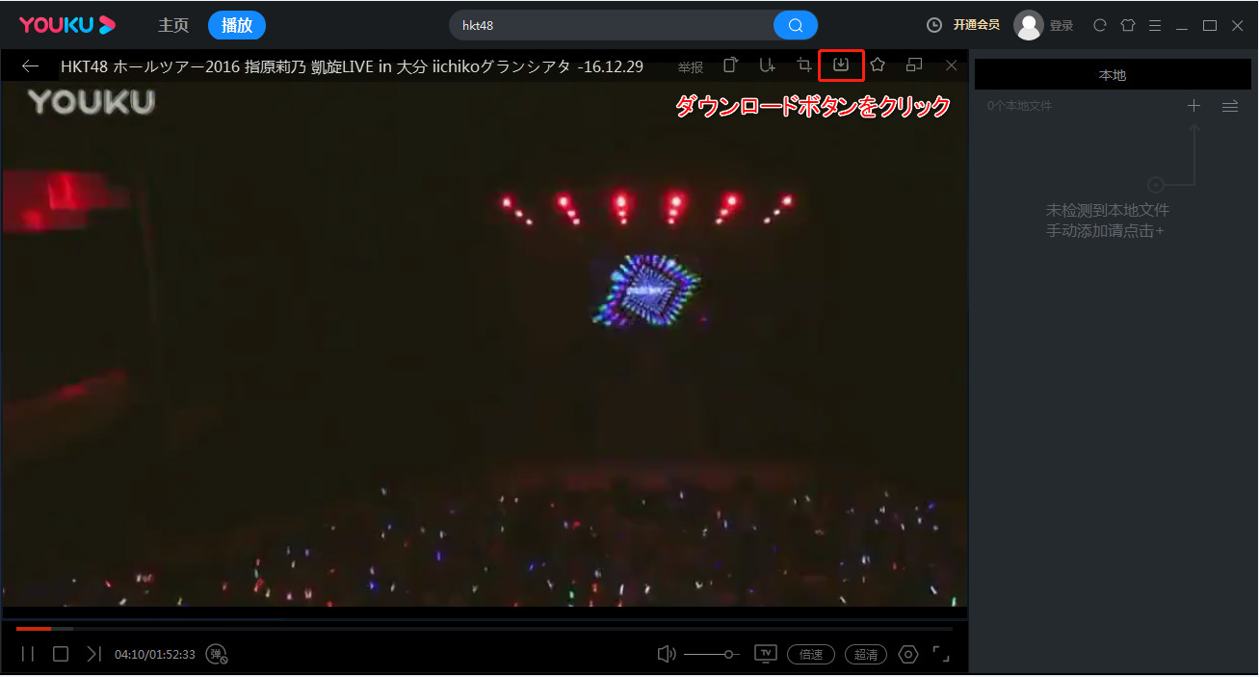Viewport: 1259px width, 677px height.
Task: Click the refresh icon in title bar
Action: [x=1100, y=25]
